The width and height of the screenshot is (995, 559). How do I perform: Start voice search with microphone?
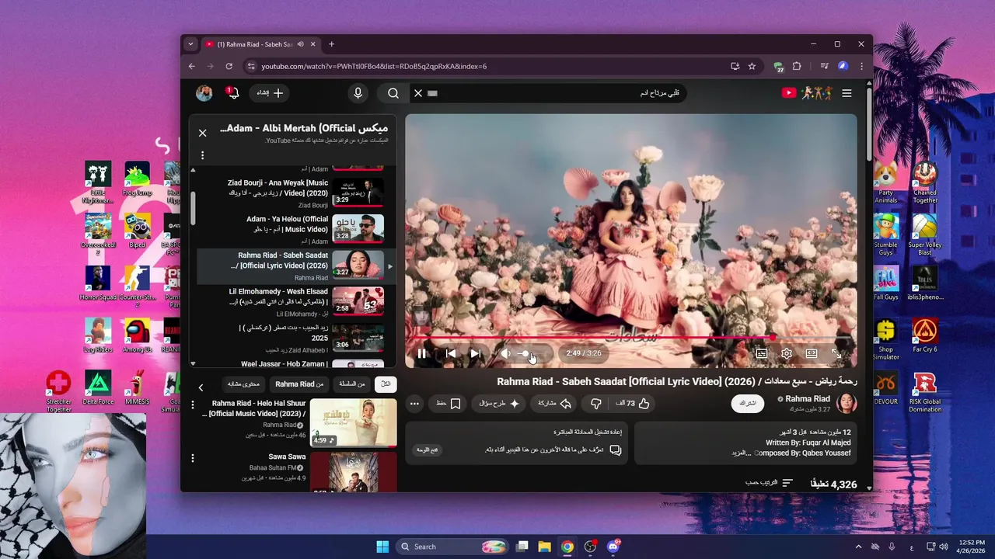tap(358, 93)
